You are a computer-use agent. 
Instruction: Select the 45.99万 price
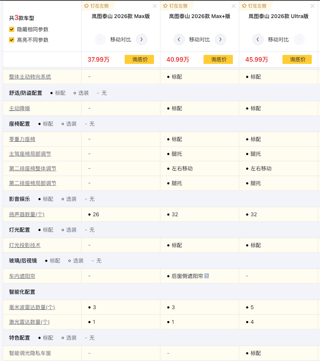(257, 60)
